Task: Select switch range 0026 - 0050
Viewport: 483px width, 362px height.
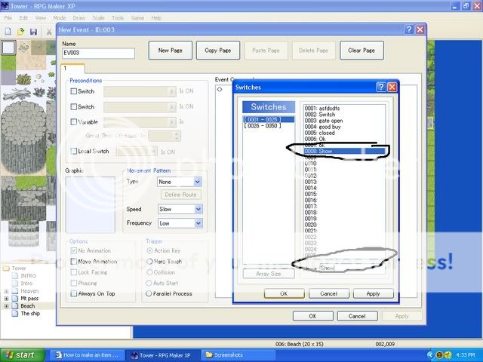Action: point(262,126)
